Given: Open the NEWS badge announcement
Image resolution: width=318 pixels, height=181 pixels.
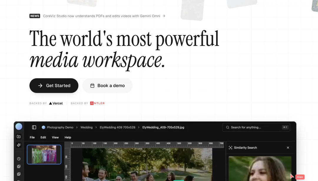Looking at the screenshot, I should pos(35,16).
